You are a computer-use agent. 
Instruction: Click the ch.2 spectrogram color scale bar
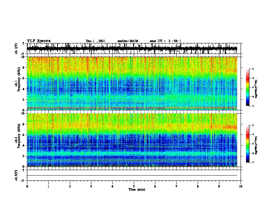(x=248, y=144)
